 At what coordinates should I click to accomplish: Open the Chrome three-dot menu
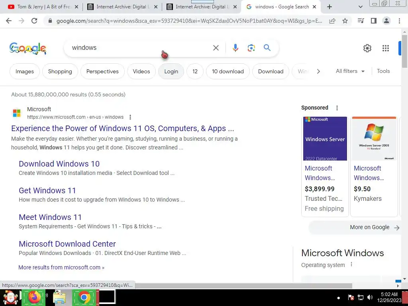(x=399, y=21)
